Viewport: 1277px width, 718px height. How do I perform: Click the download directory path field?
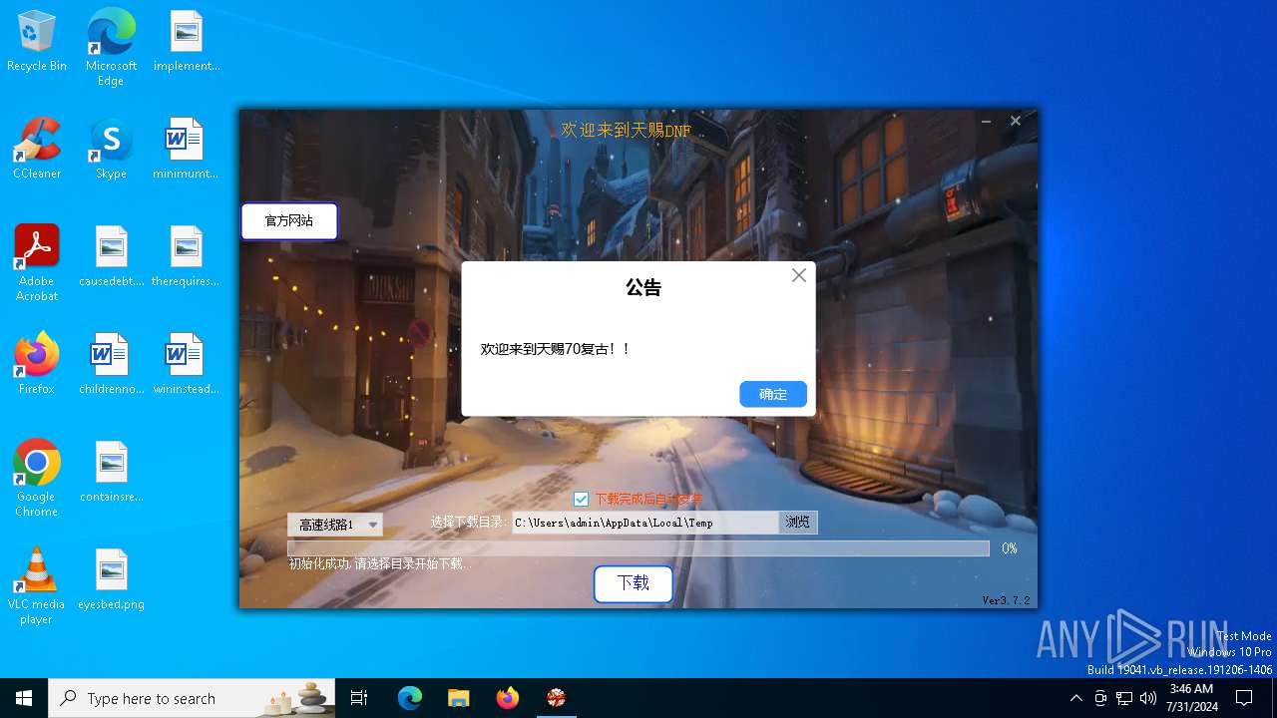pos(645,523)
